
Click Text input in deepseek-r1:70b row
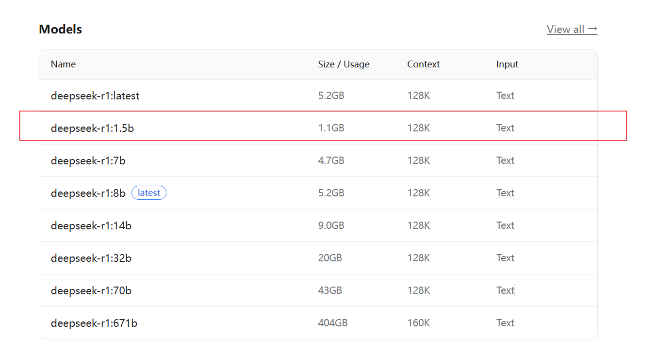[x=505, y=290]
